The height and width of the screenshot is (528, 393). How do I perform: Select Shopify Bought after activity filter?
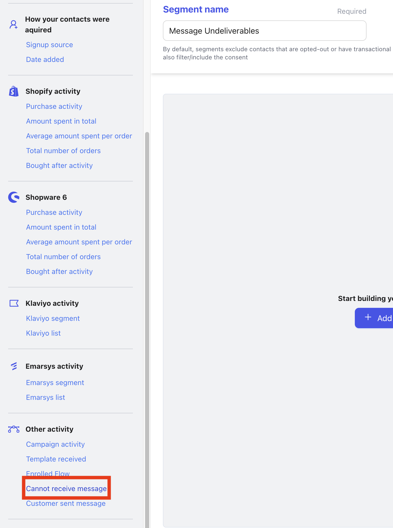pos(59,166)
